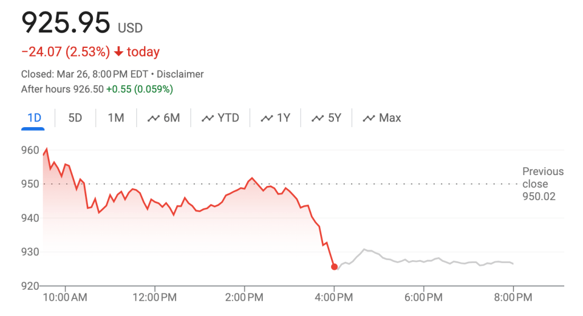Select the 1D time range tab
Viewport: 583px width, 316px height.
click(x=35, y=118)
